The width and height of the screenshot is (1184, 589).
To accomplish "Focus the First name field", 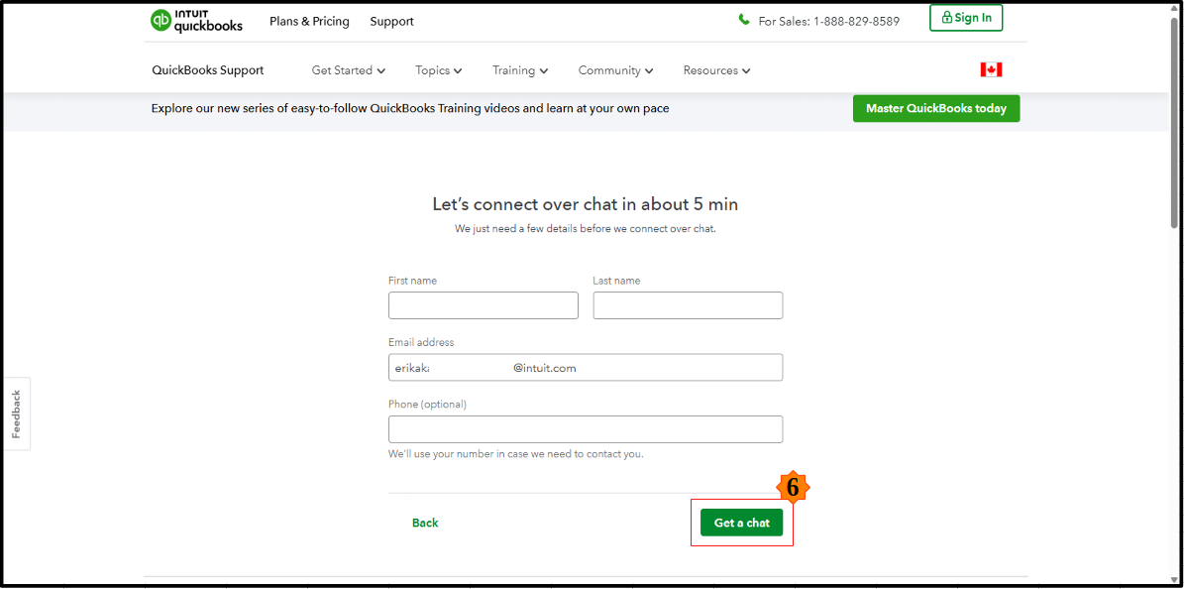I will 483,305.
